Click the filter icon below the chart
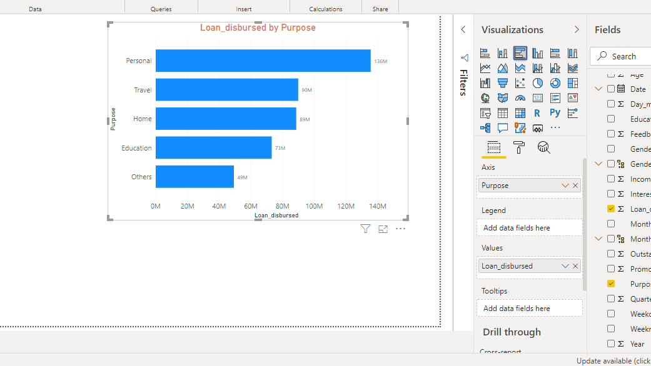The height and width of the screenshot is (366, 651). pos(366,229)
